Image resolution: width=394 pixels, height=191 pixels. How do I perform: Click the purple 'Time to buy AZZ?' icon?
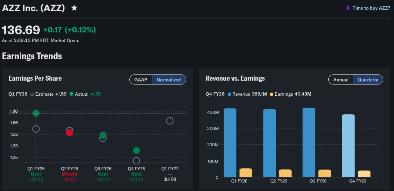[x=348, y=8]
